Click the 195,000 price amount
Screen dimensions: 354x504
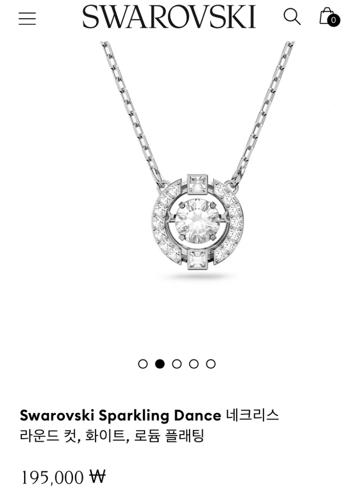52,477
